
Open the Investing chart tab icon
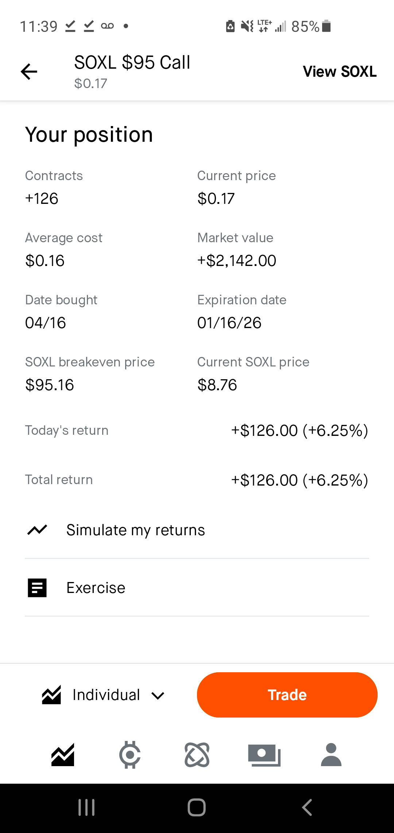point(63,755)
